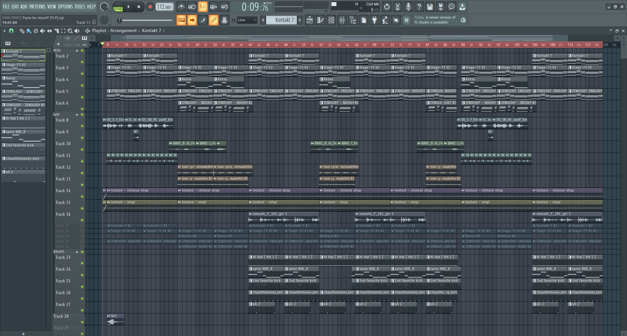
Task: Toggle loop recording
Action: pyautogui.click(x=224, y=7)
